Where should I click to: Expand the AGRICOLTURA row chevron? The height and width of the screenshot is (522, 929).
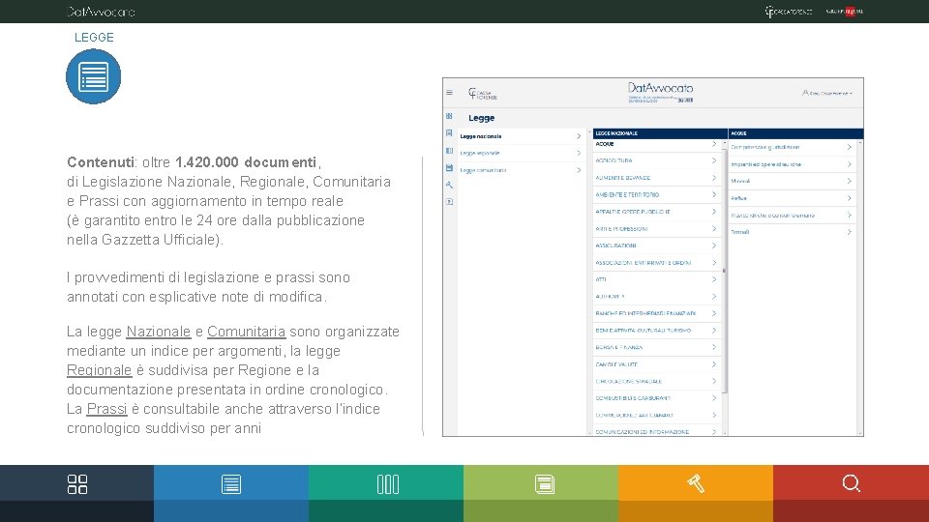point(714,160)
